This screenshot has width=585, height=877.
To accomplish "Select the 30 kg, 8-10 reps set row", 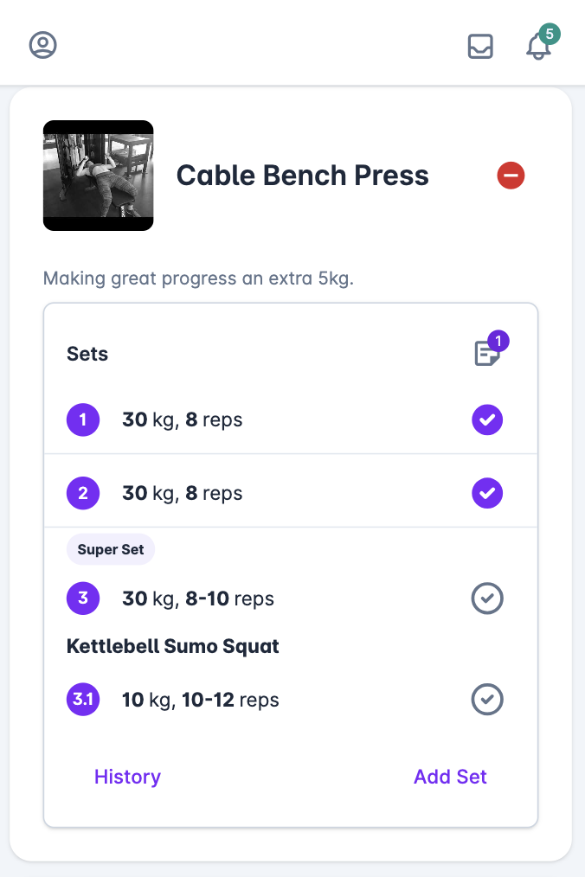I will (291, 599).
